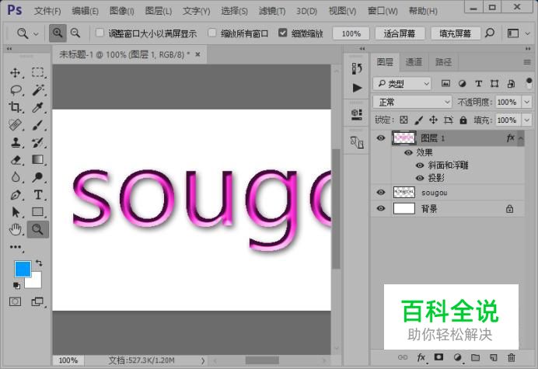Collapse effects list of 图层 1
538x369 pixels.
tap(520, 138)
